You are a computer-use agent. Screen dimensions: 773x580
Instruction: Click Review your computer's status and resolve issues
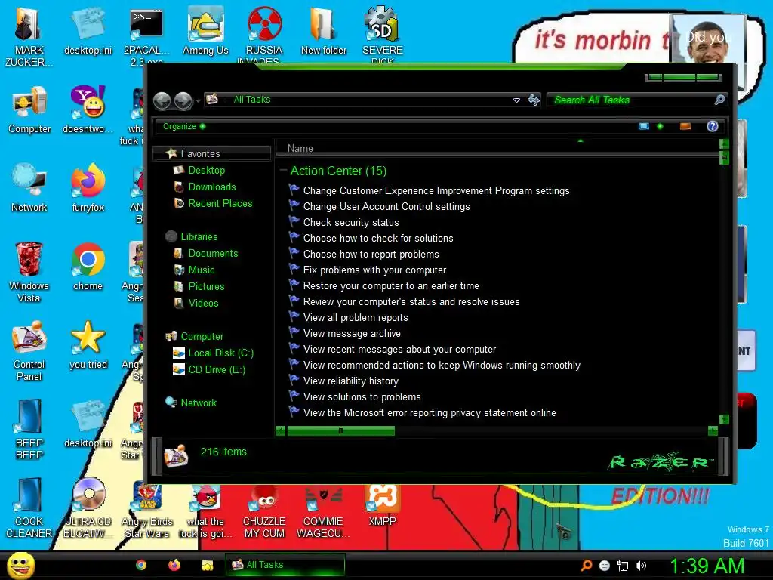pyautogui.click(x=411, y=302)
